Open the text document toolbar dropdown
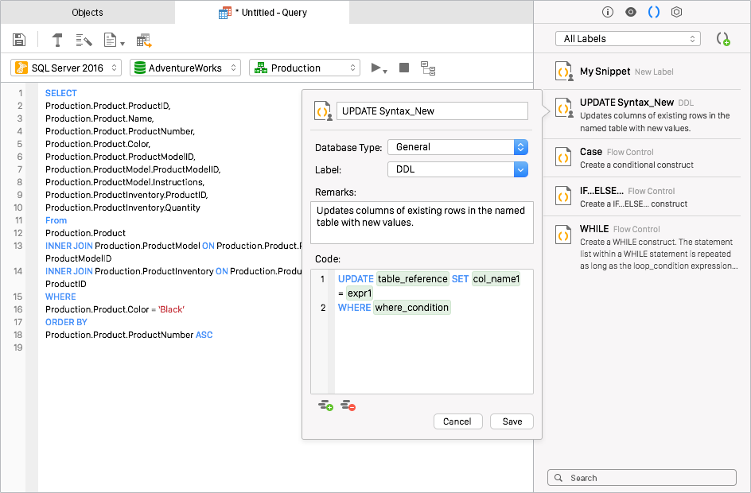This screenshot has width=751, height=493. (x=114, y=41)
